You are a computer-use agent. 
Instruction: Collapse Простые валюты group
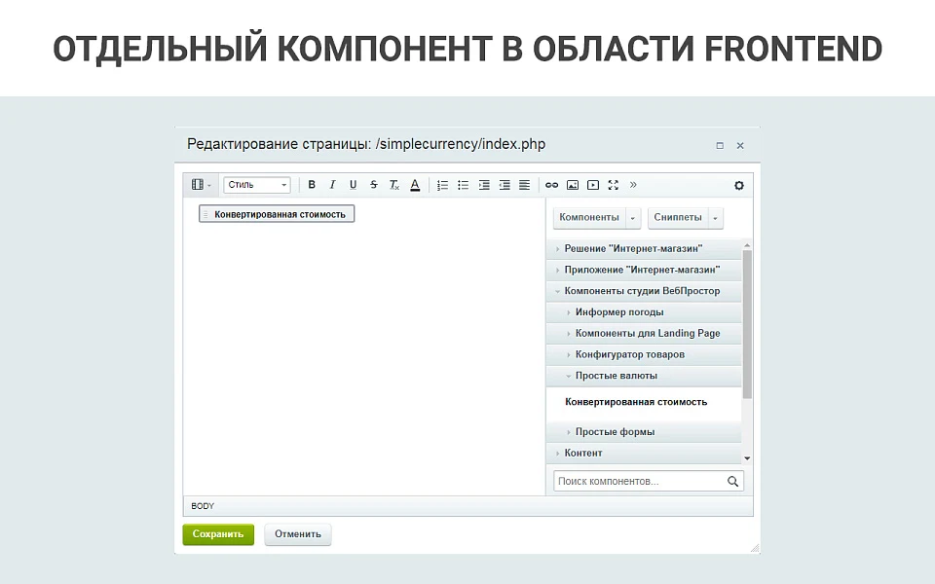tap(644, 376)
